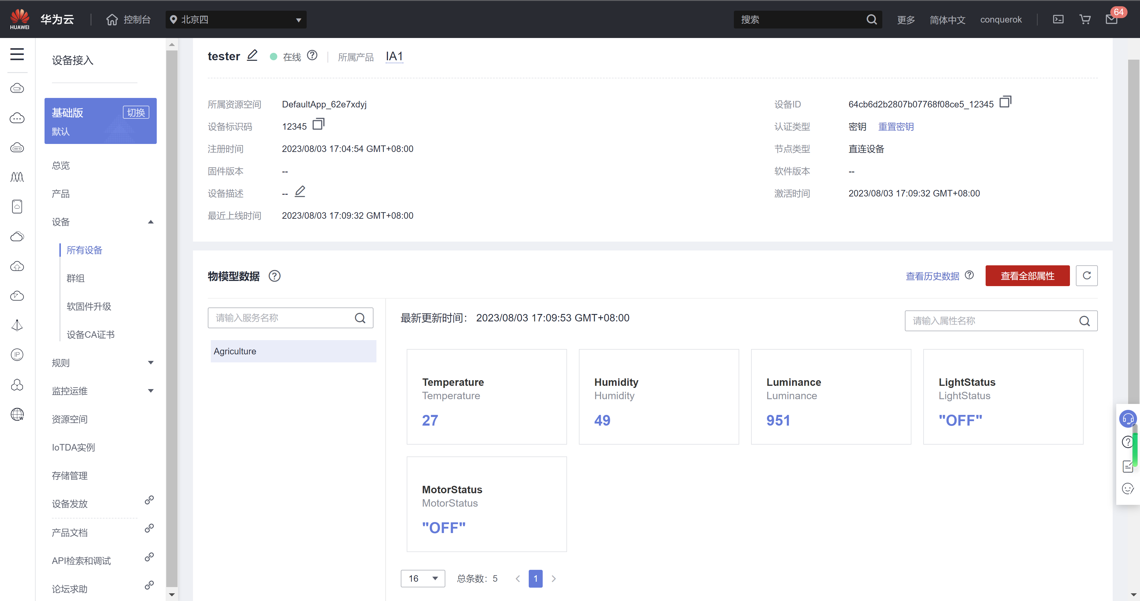Edit the device description pencil icon
Image resolution: width=1140 pixels, height=601 pixels.
[x=300, y=192]
